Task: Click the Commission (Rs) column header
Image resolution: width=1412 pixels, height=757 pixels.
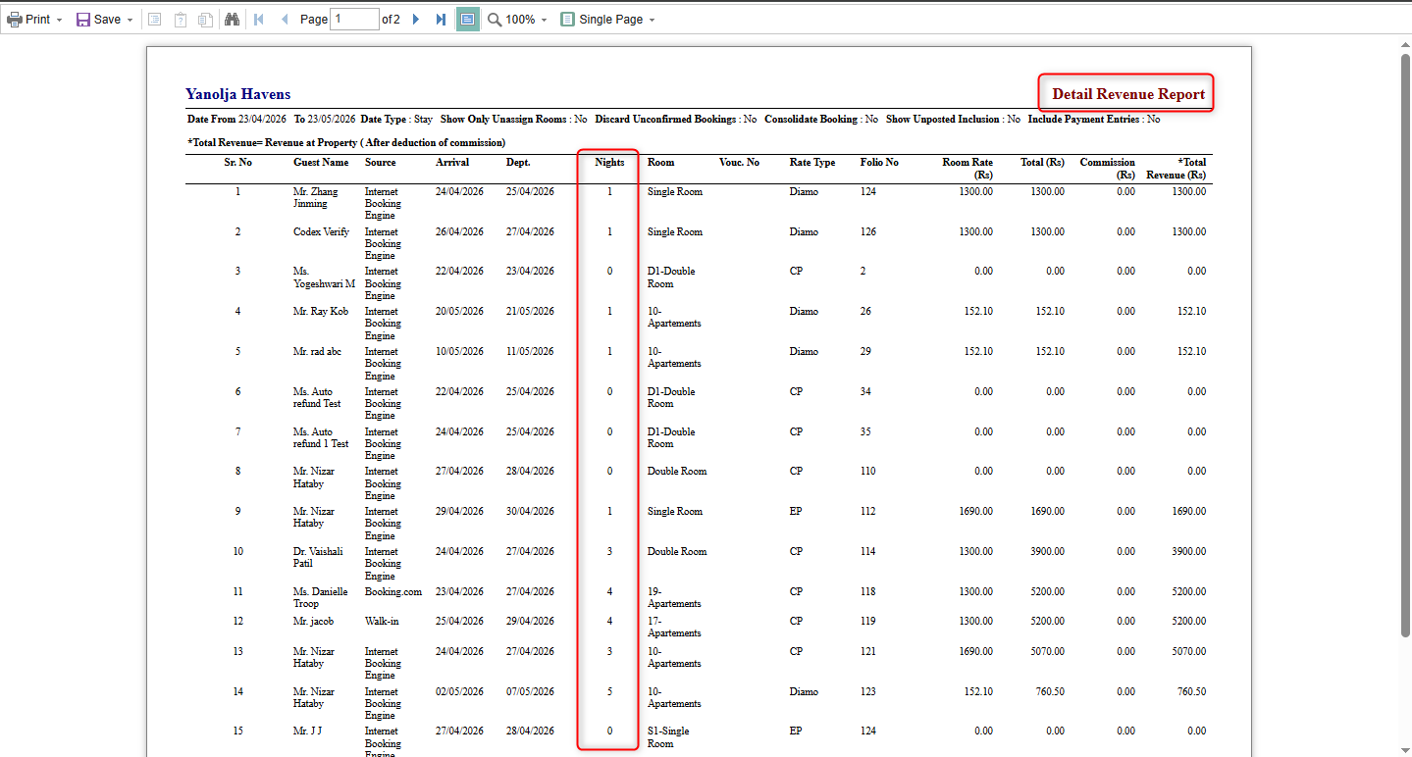Action: 1108,169
